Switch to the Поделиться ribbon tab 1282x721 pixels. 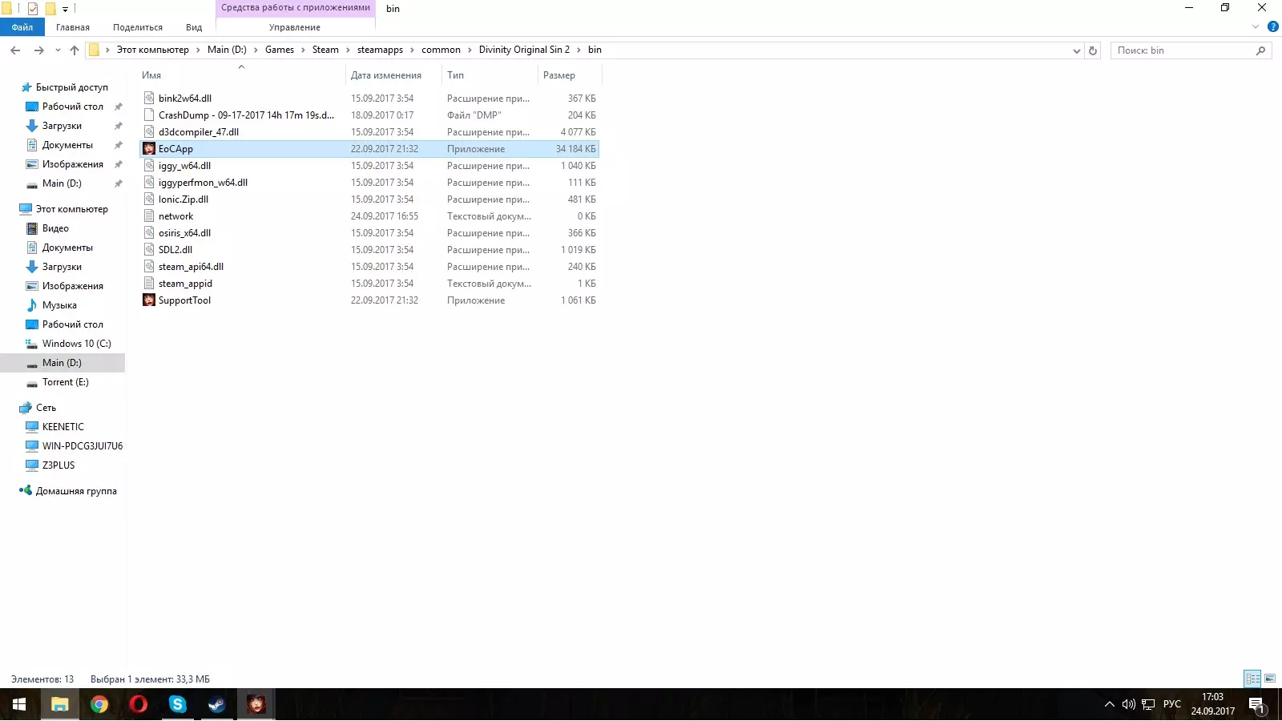pyautogui.click(x=138, y=27)
